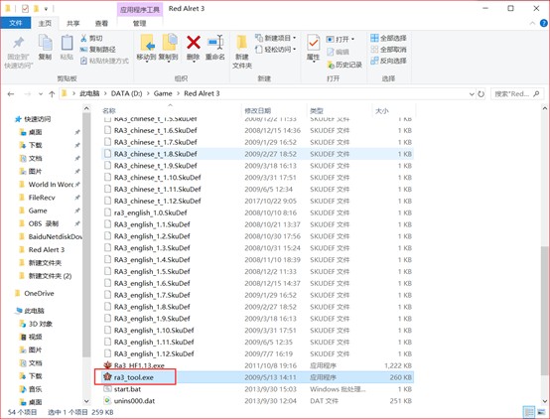550x419 pixels.
Task: Select FileRecv folder in navigation pane
Action: pyautogui.click(x=42, y=198)
